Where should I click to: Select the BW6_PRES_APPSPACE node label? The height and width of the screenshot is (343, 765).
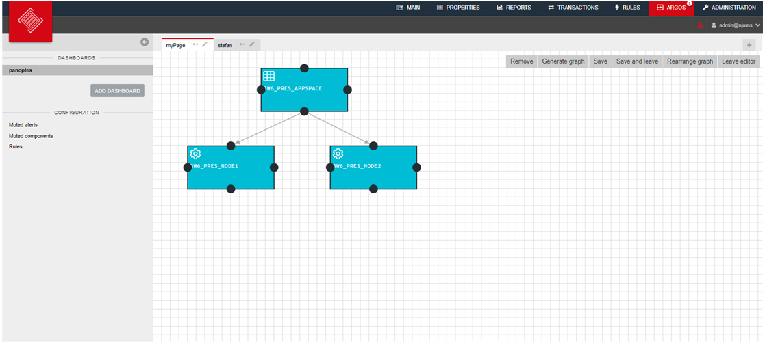(292, 89)
